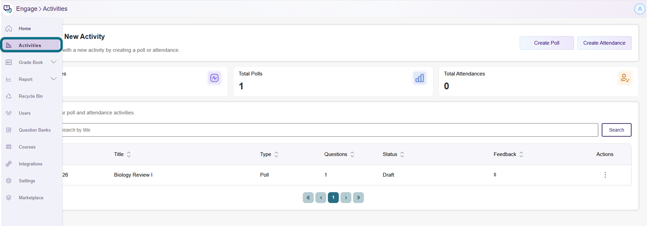Expand the Grade Book submenu chevron

point(54,62)
